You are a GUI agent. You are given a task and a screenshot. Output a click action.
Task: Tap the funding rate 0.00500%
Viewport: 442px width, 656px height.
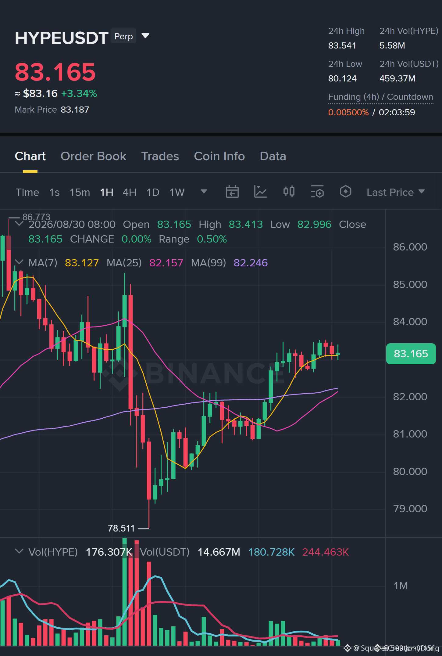pyautogui.click(x=348, y=112)
